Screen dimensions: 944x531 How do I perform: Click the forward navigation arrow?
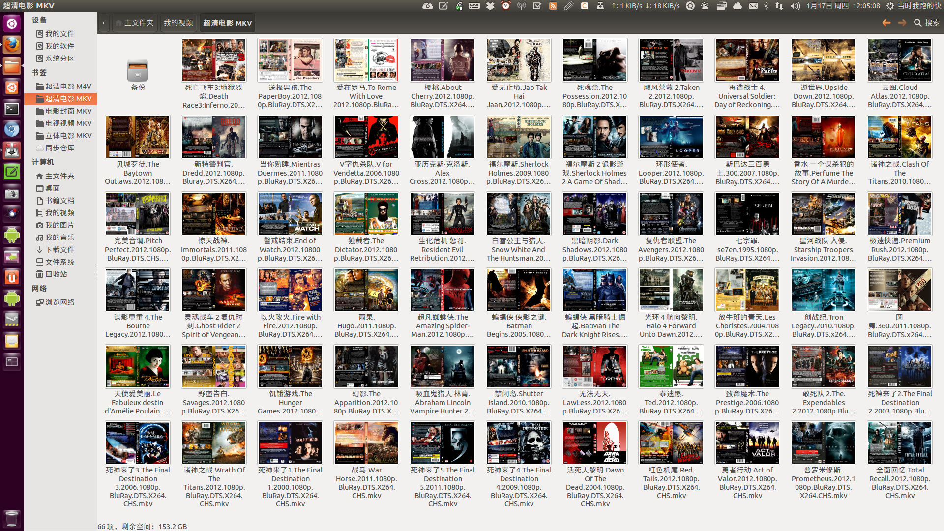(x=902, y=23)
